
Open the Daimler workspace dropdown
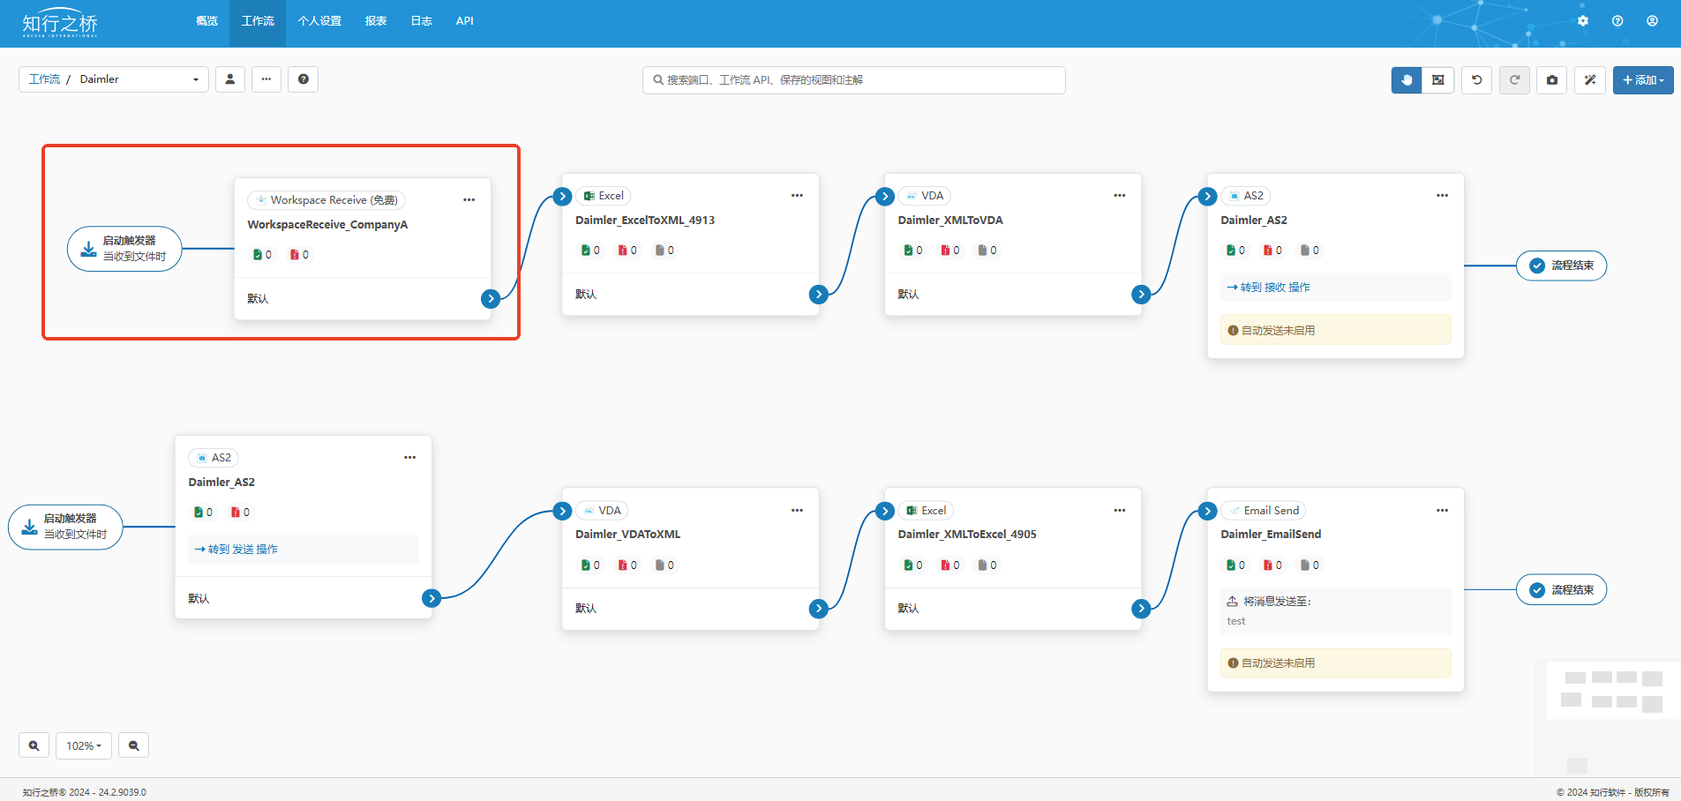tap(139, 79)
